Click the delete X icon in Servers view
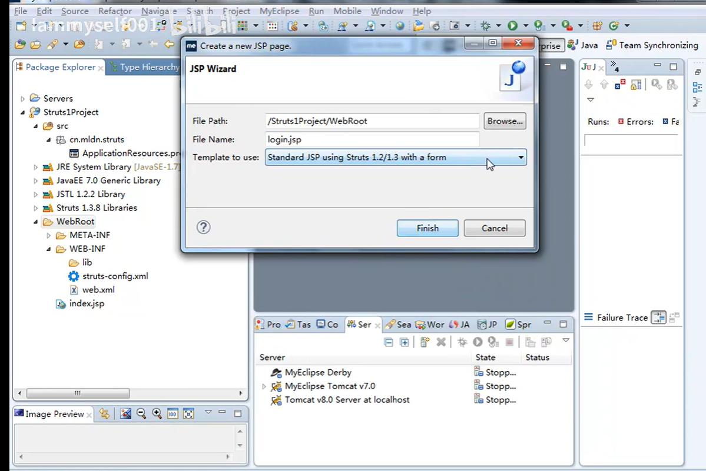The image size is (706, 471). 441,342
